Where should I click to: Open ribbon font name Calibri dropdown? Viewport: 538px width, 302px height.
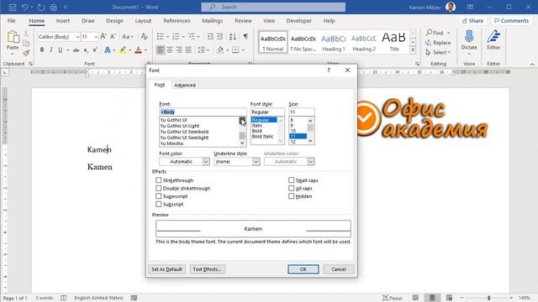tap(78, 37)
